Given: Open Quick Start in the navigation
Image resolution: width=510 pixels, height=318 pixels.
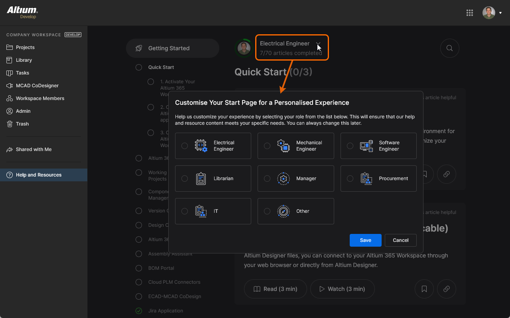Looking at the screenshot, I should (x=161, y=67).
